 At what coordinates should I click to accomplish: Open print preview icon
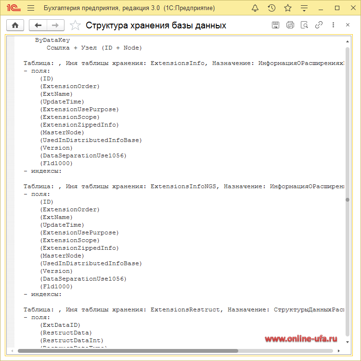point(304,25)
